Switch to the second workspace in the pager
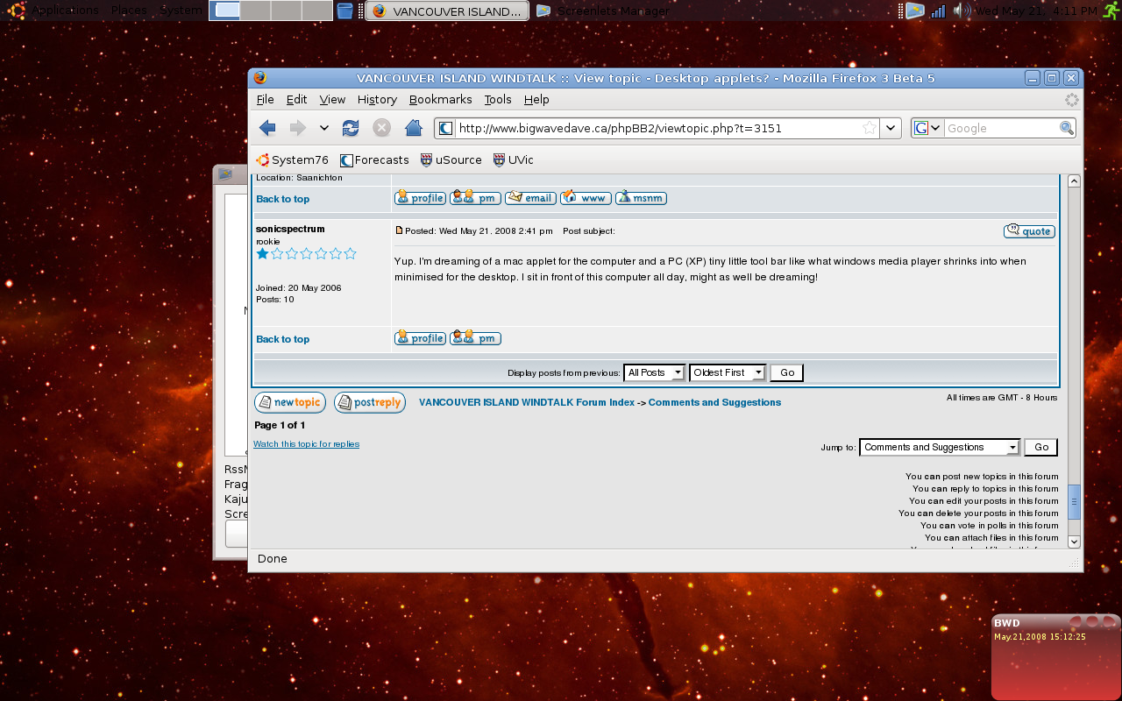Image resolution: width=1122 pixels, height=701 pixels. [255, 11]
